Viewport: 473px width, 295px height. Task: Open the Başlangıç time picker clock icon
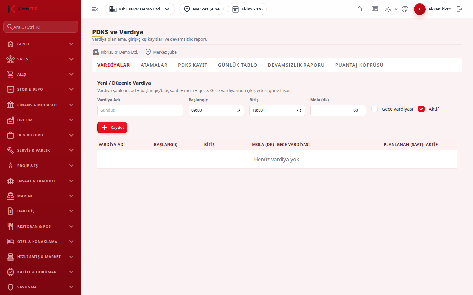pos(238,110)
